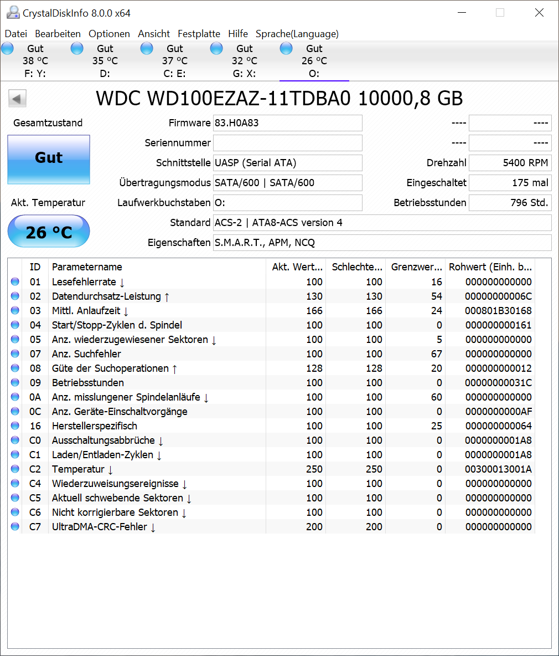The image size is (559, 656).
Task: Click the Laufwerkbuchstaben field O:
Action: point(287,203)
